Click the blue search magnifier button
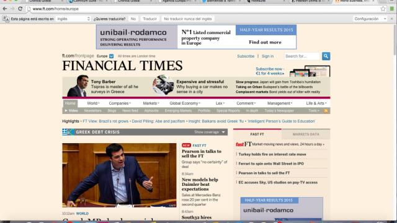The height and width of the screenshot is (223, 397). (x=326, y=56)
